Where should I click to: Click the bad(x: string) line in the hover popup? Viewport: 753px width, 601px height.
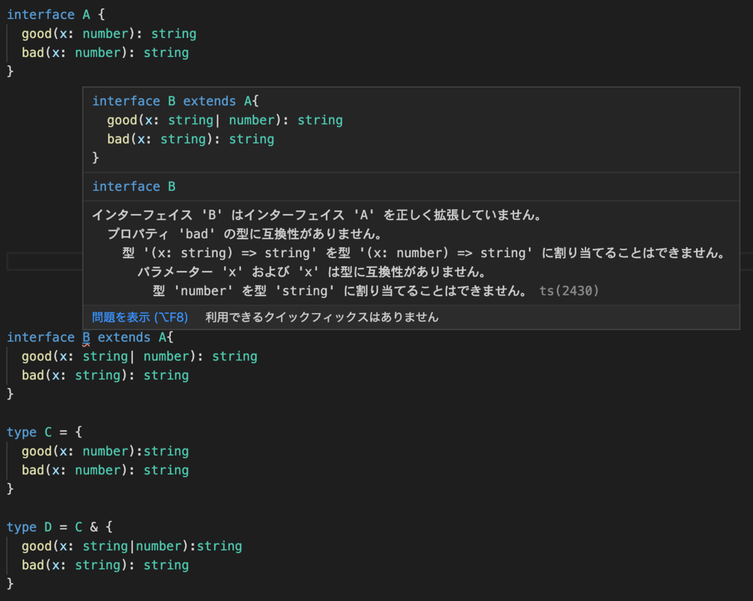point(191,139)
